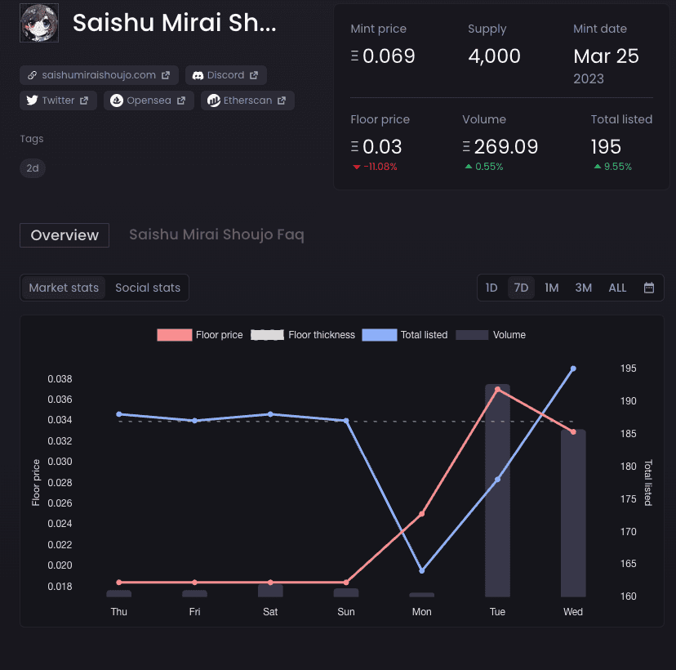Set chart range to ALL

point(617,288)
